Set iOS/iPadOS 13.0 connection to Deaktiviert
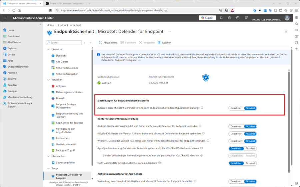 tap(236, 134)
